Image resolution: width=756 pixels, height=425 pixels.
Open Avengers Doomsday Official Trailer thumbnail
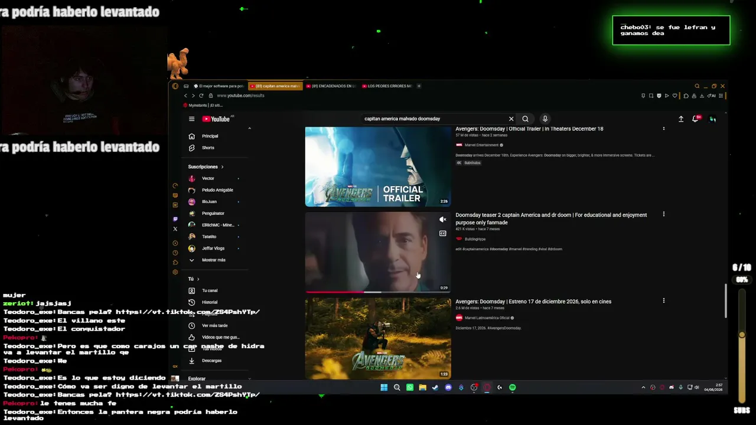coord(378,166)
